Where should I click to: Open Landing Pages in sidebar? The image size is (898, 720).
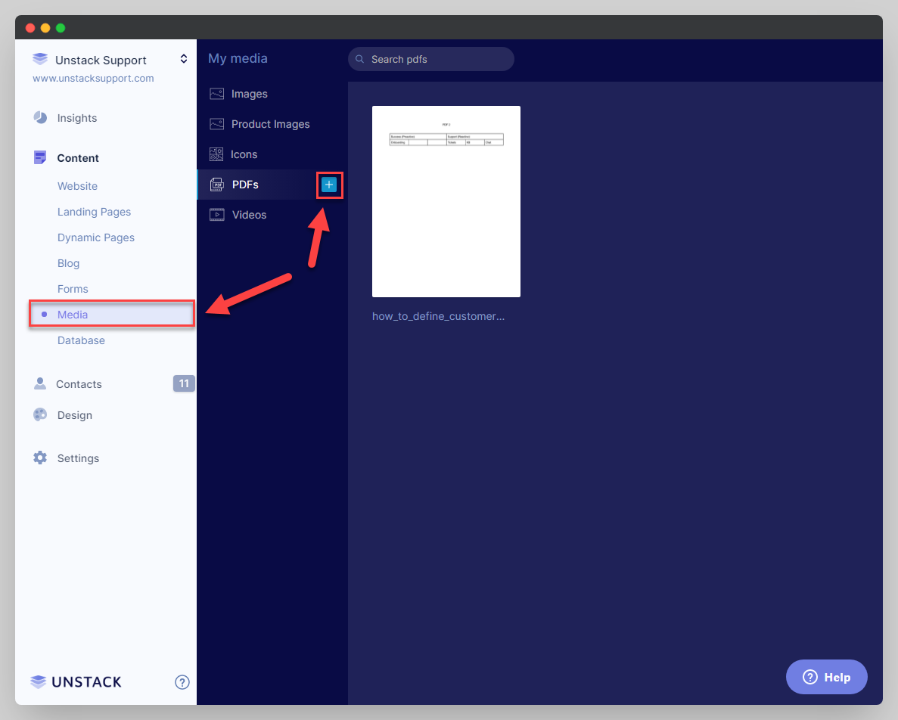pos(94,212)
